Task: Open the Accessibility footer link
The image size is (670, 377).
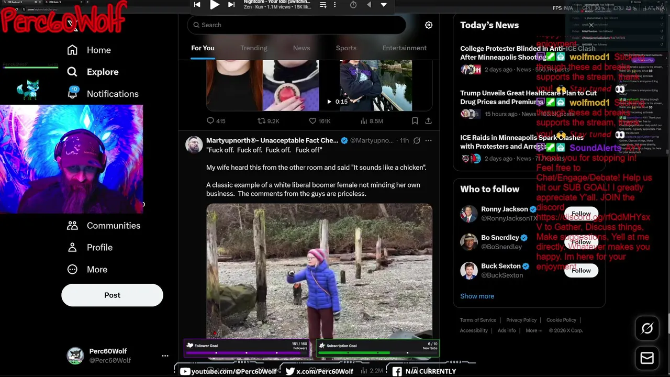Action: pyautogui.click(x=474, y=330)
